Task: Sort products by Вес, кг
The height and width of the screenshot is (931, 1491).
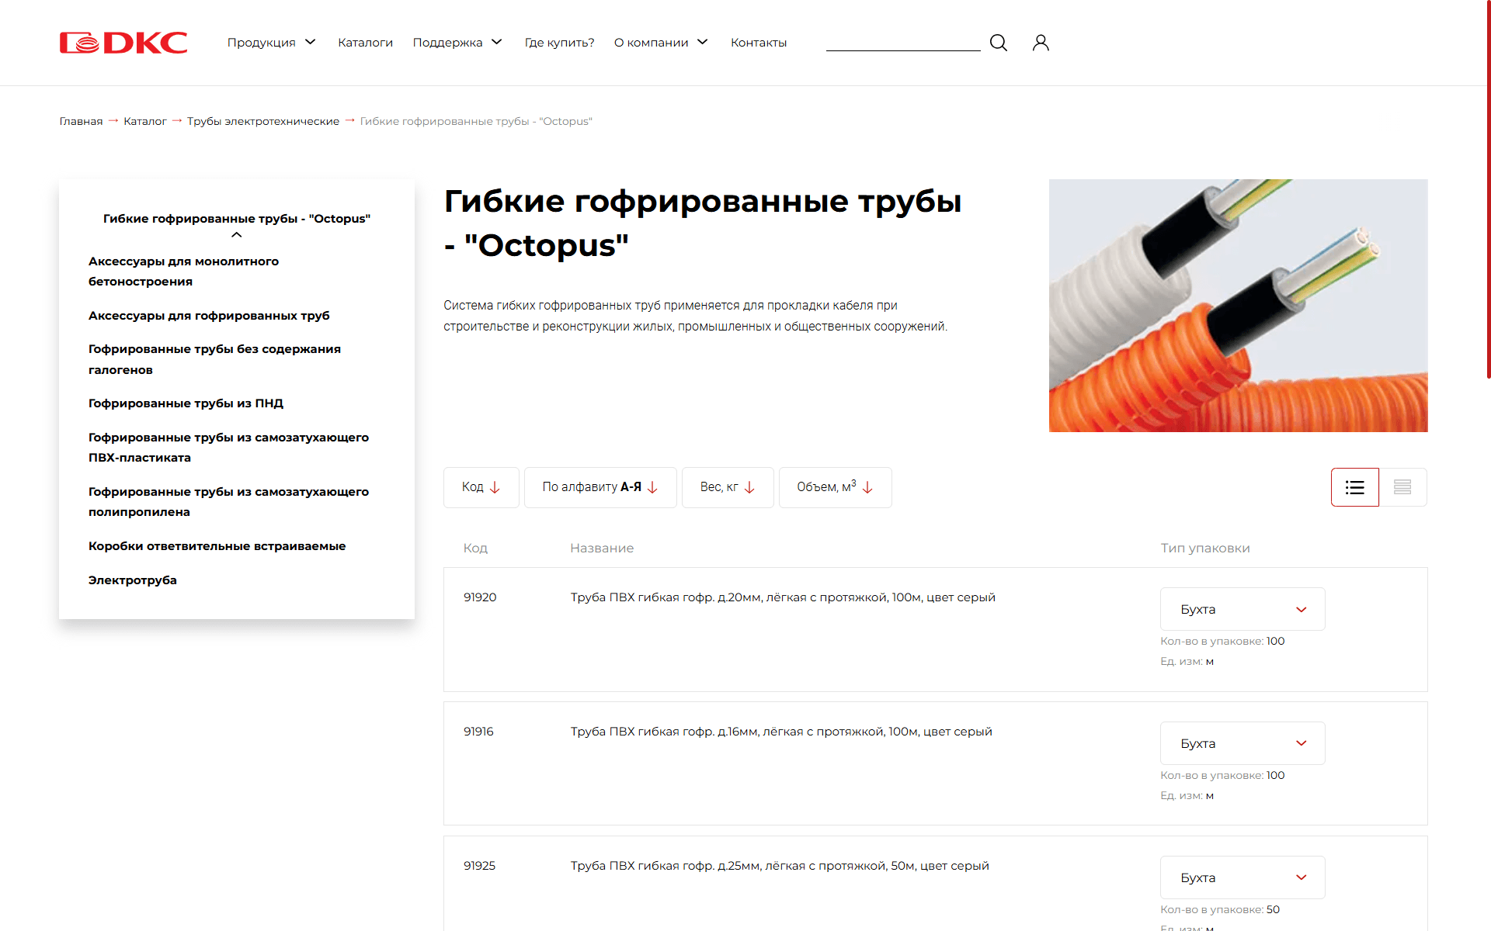Action: 728,487
